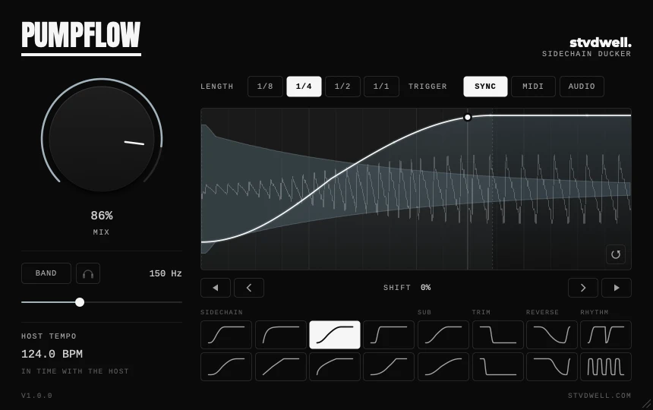Select the bottom-row TRIM early-drop preset
The width and height of the screenshot is (653, 410).
click(497, 367)
